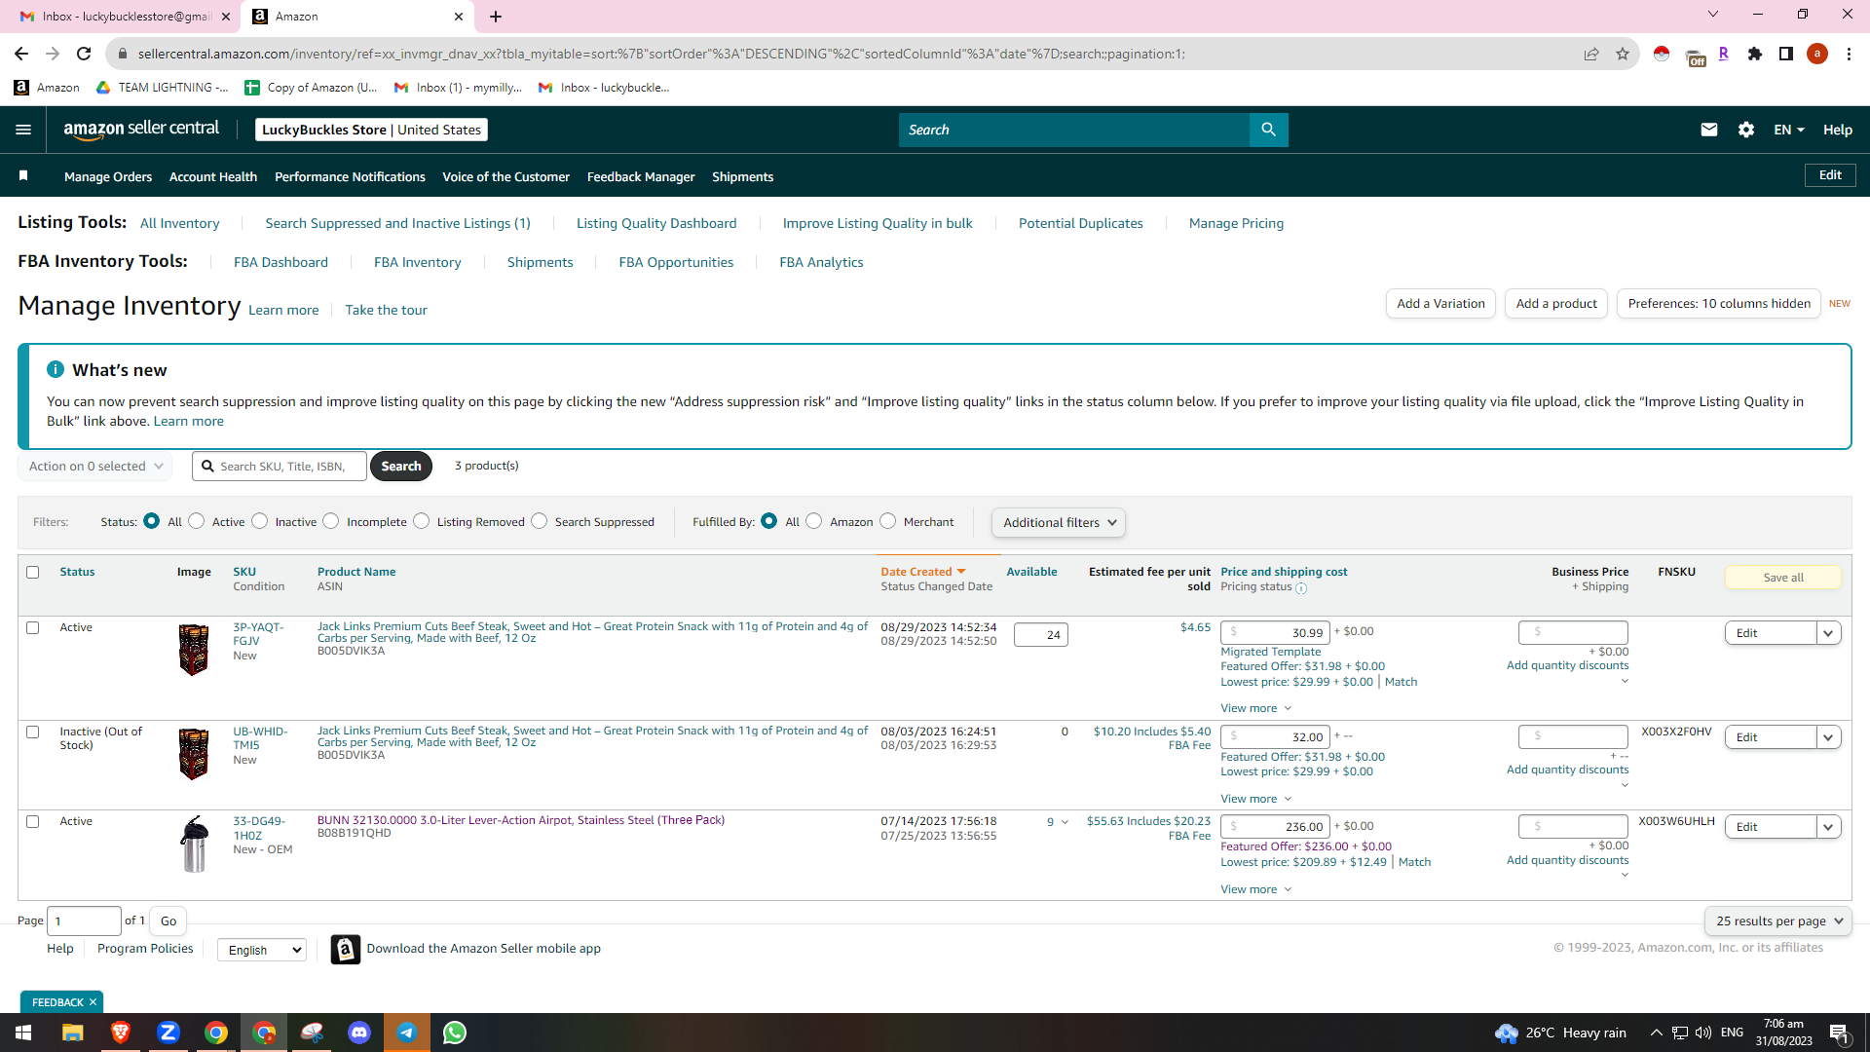Open the Seller Central hamburger menu
This screenshot has width=1870, height=1052.
[23, 130]
